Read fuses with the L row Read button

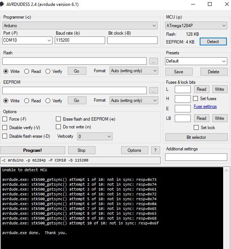pos(202,89)
